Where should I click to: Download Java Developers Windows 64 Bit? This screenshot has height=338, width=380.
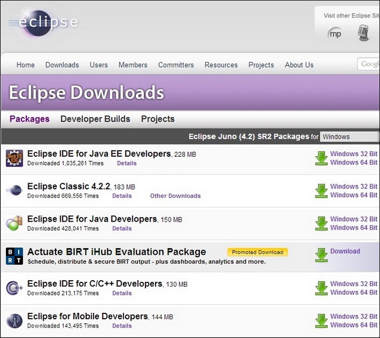[x=354, y=227]
